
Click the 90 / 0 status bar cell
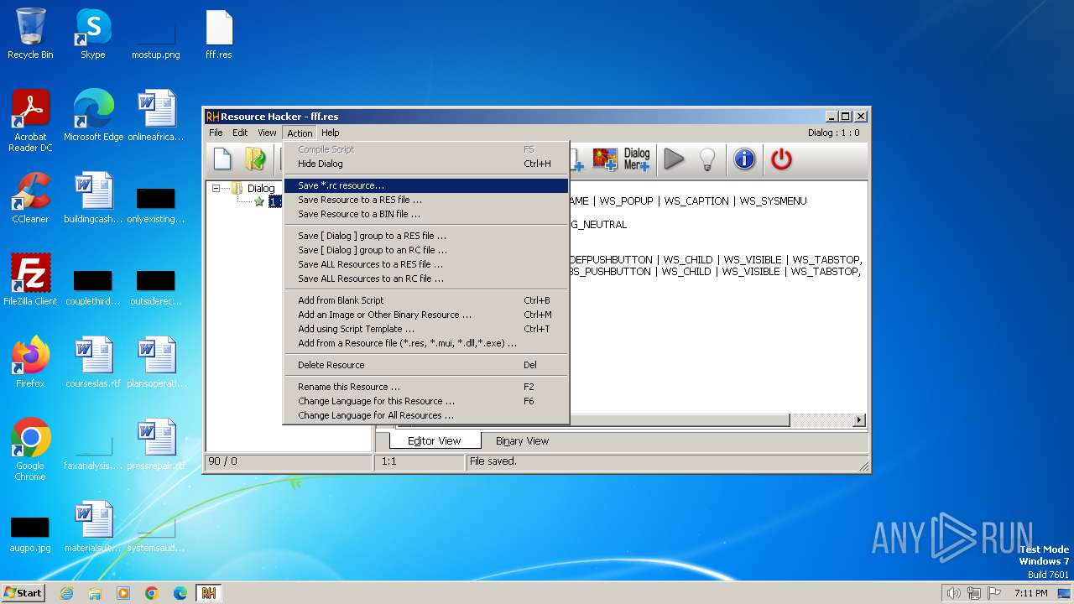(x=289, y=461)
